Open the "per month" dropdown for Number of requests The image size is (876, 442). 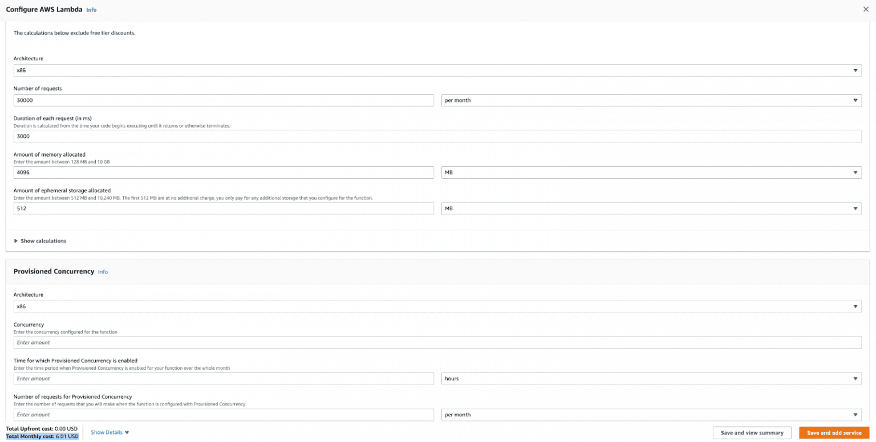650,100
